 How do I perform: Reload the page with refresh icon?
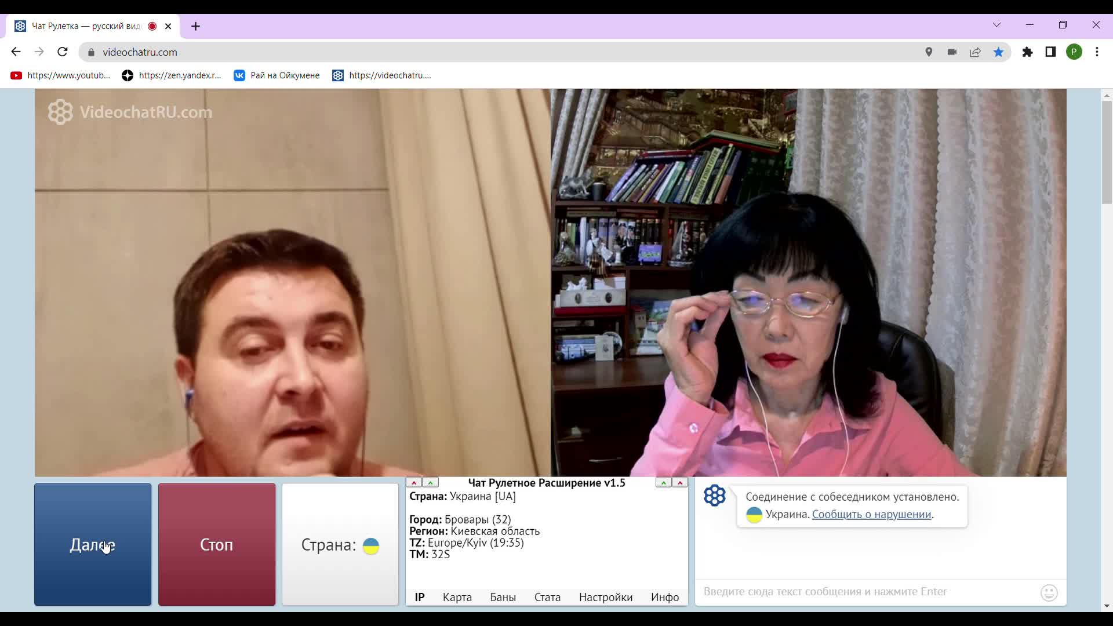[x=63, y=52]
